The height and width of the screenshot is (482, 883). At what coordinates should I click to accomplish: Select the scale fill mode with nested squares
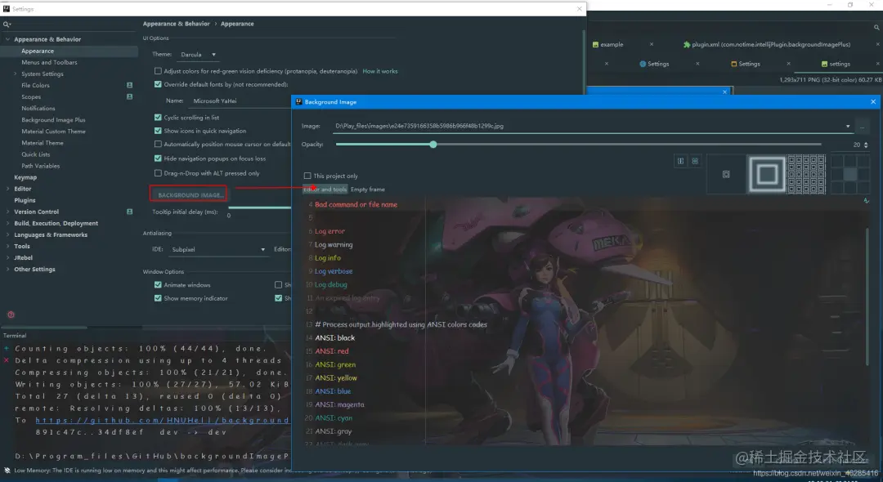(766, 174)
